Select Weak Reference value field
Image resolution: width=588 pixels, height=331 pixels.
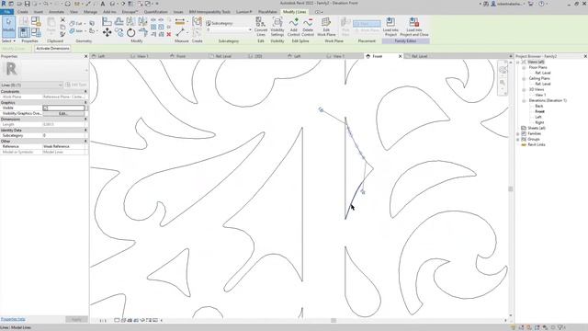(64, 147)
